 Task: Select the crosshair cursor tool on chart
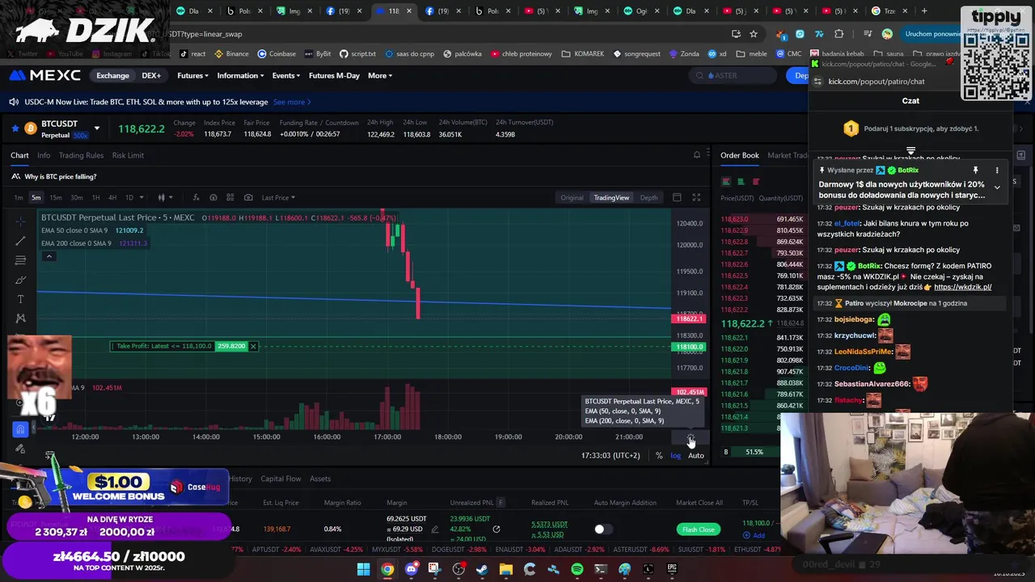pyautogui.click(x=21, y=221)
